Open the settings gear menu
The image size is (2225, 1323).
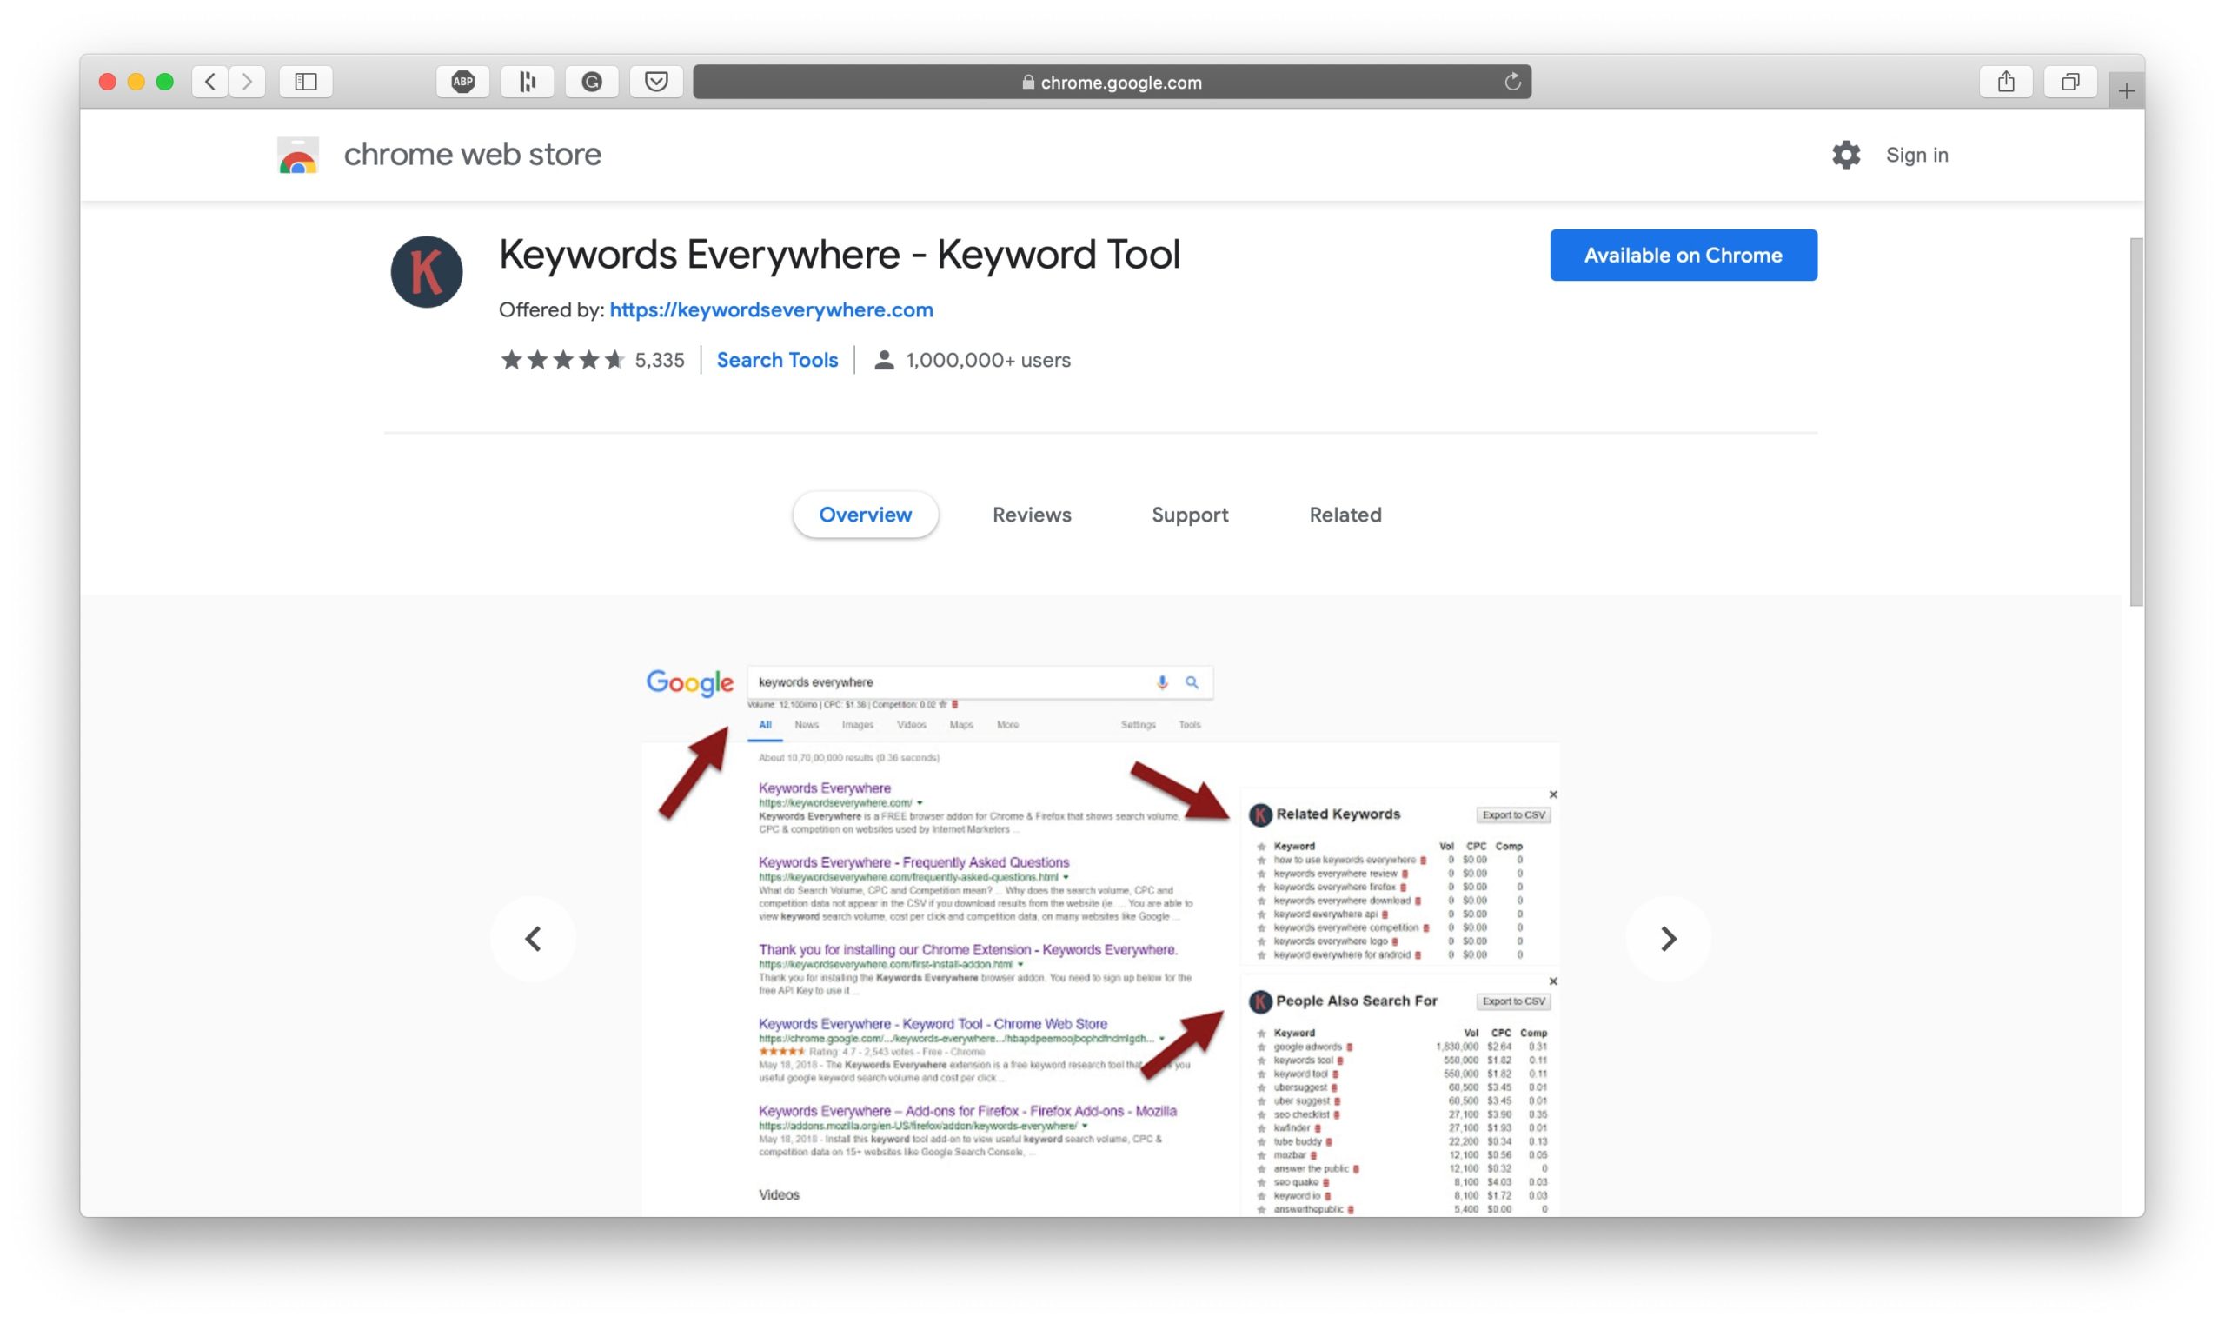coord(1845,155)
